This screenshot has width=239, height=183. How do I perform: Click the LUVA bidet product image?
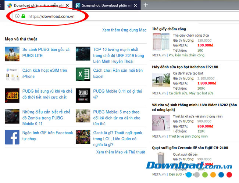click(x=161, y=123)
